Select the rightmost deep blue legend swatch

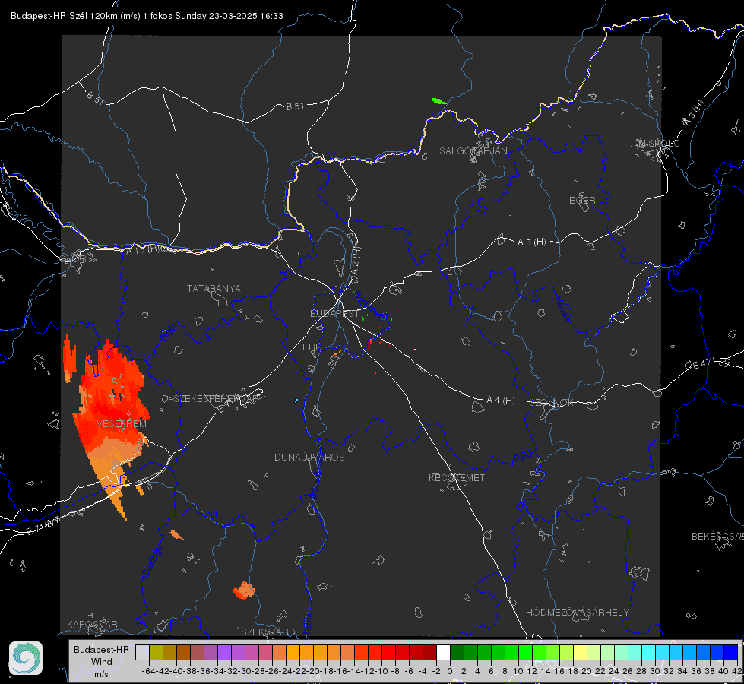pos(731,652)
